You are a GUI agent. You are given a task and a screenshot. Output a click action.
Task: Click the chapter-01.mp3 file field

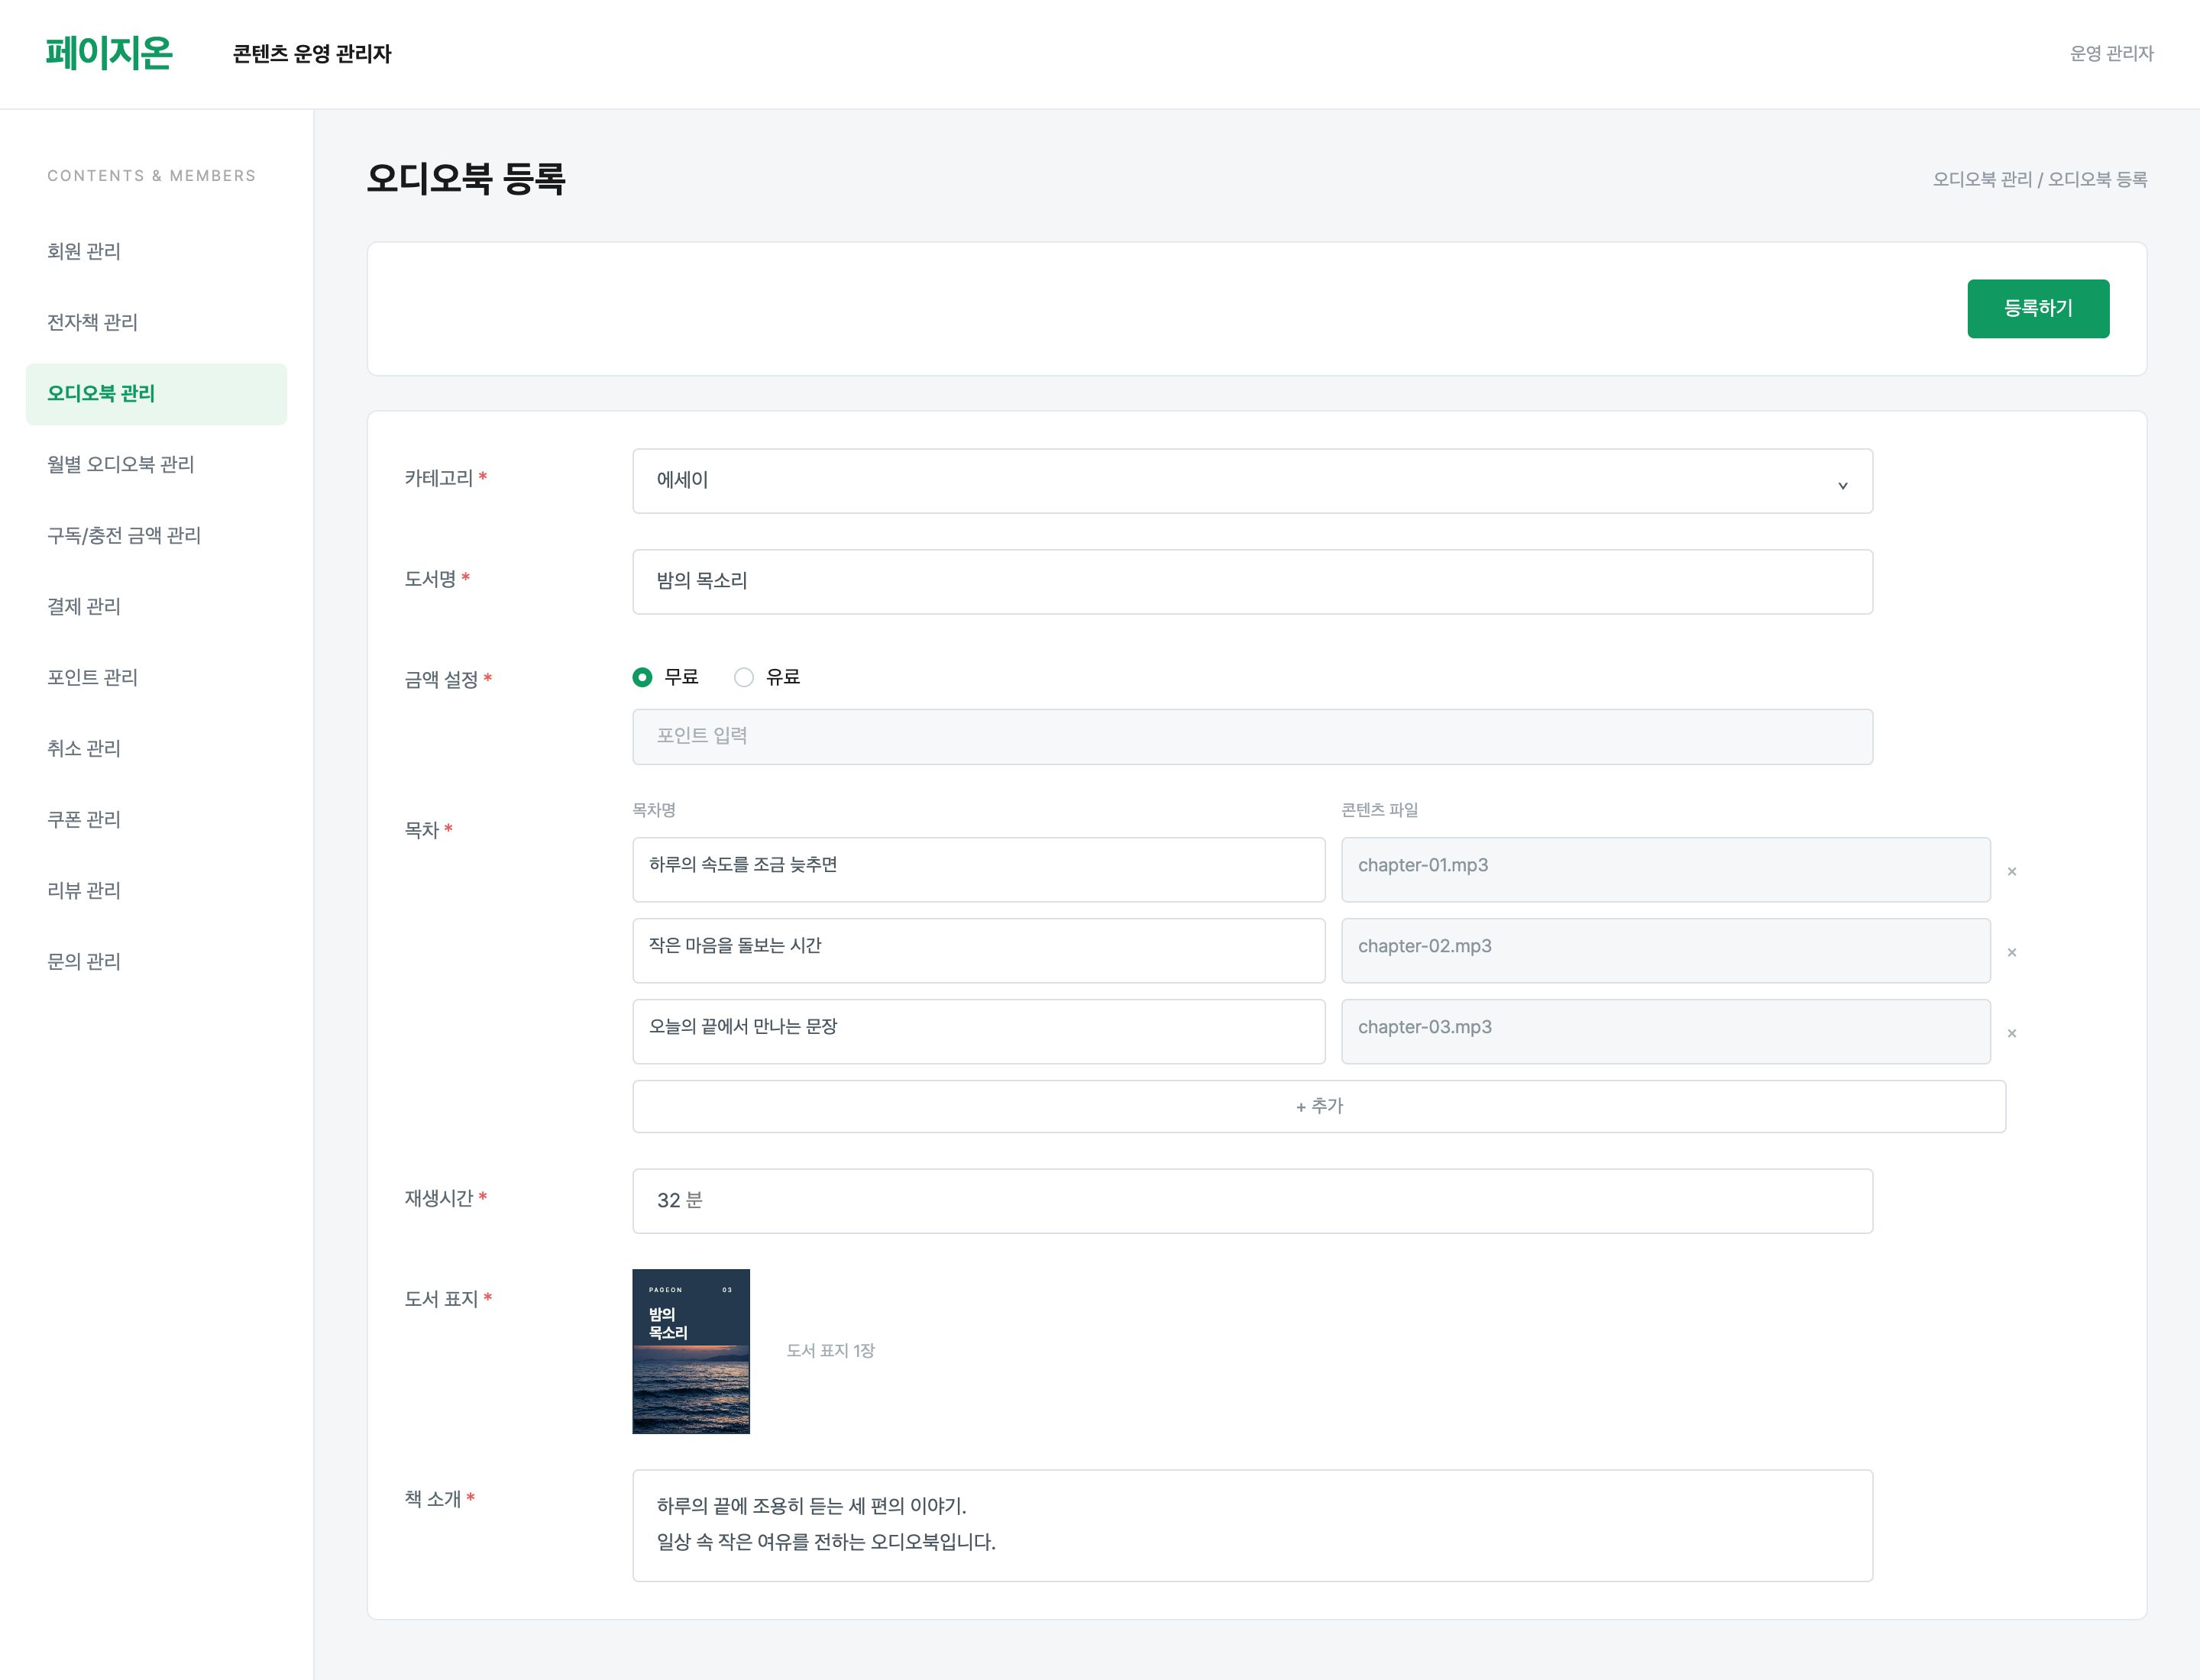pyautogui.click(x=1666, y=869)
